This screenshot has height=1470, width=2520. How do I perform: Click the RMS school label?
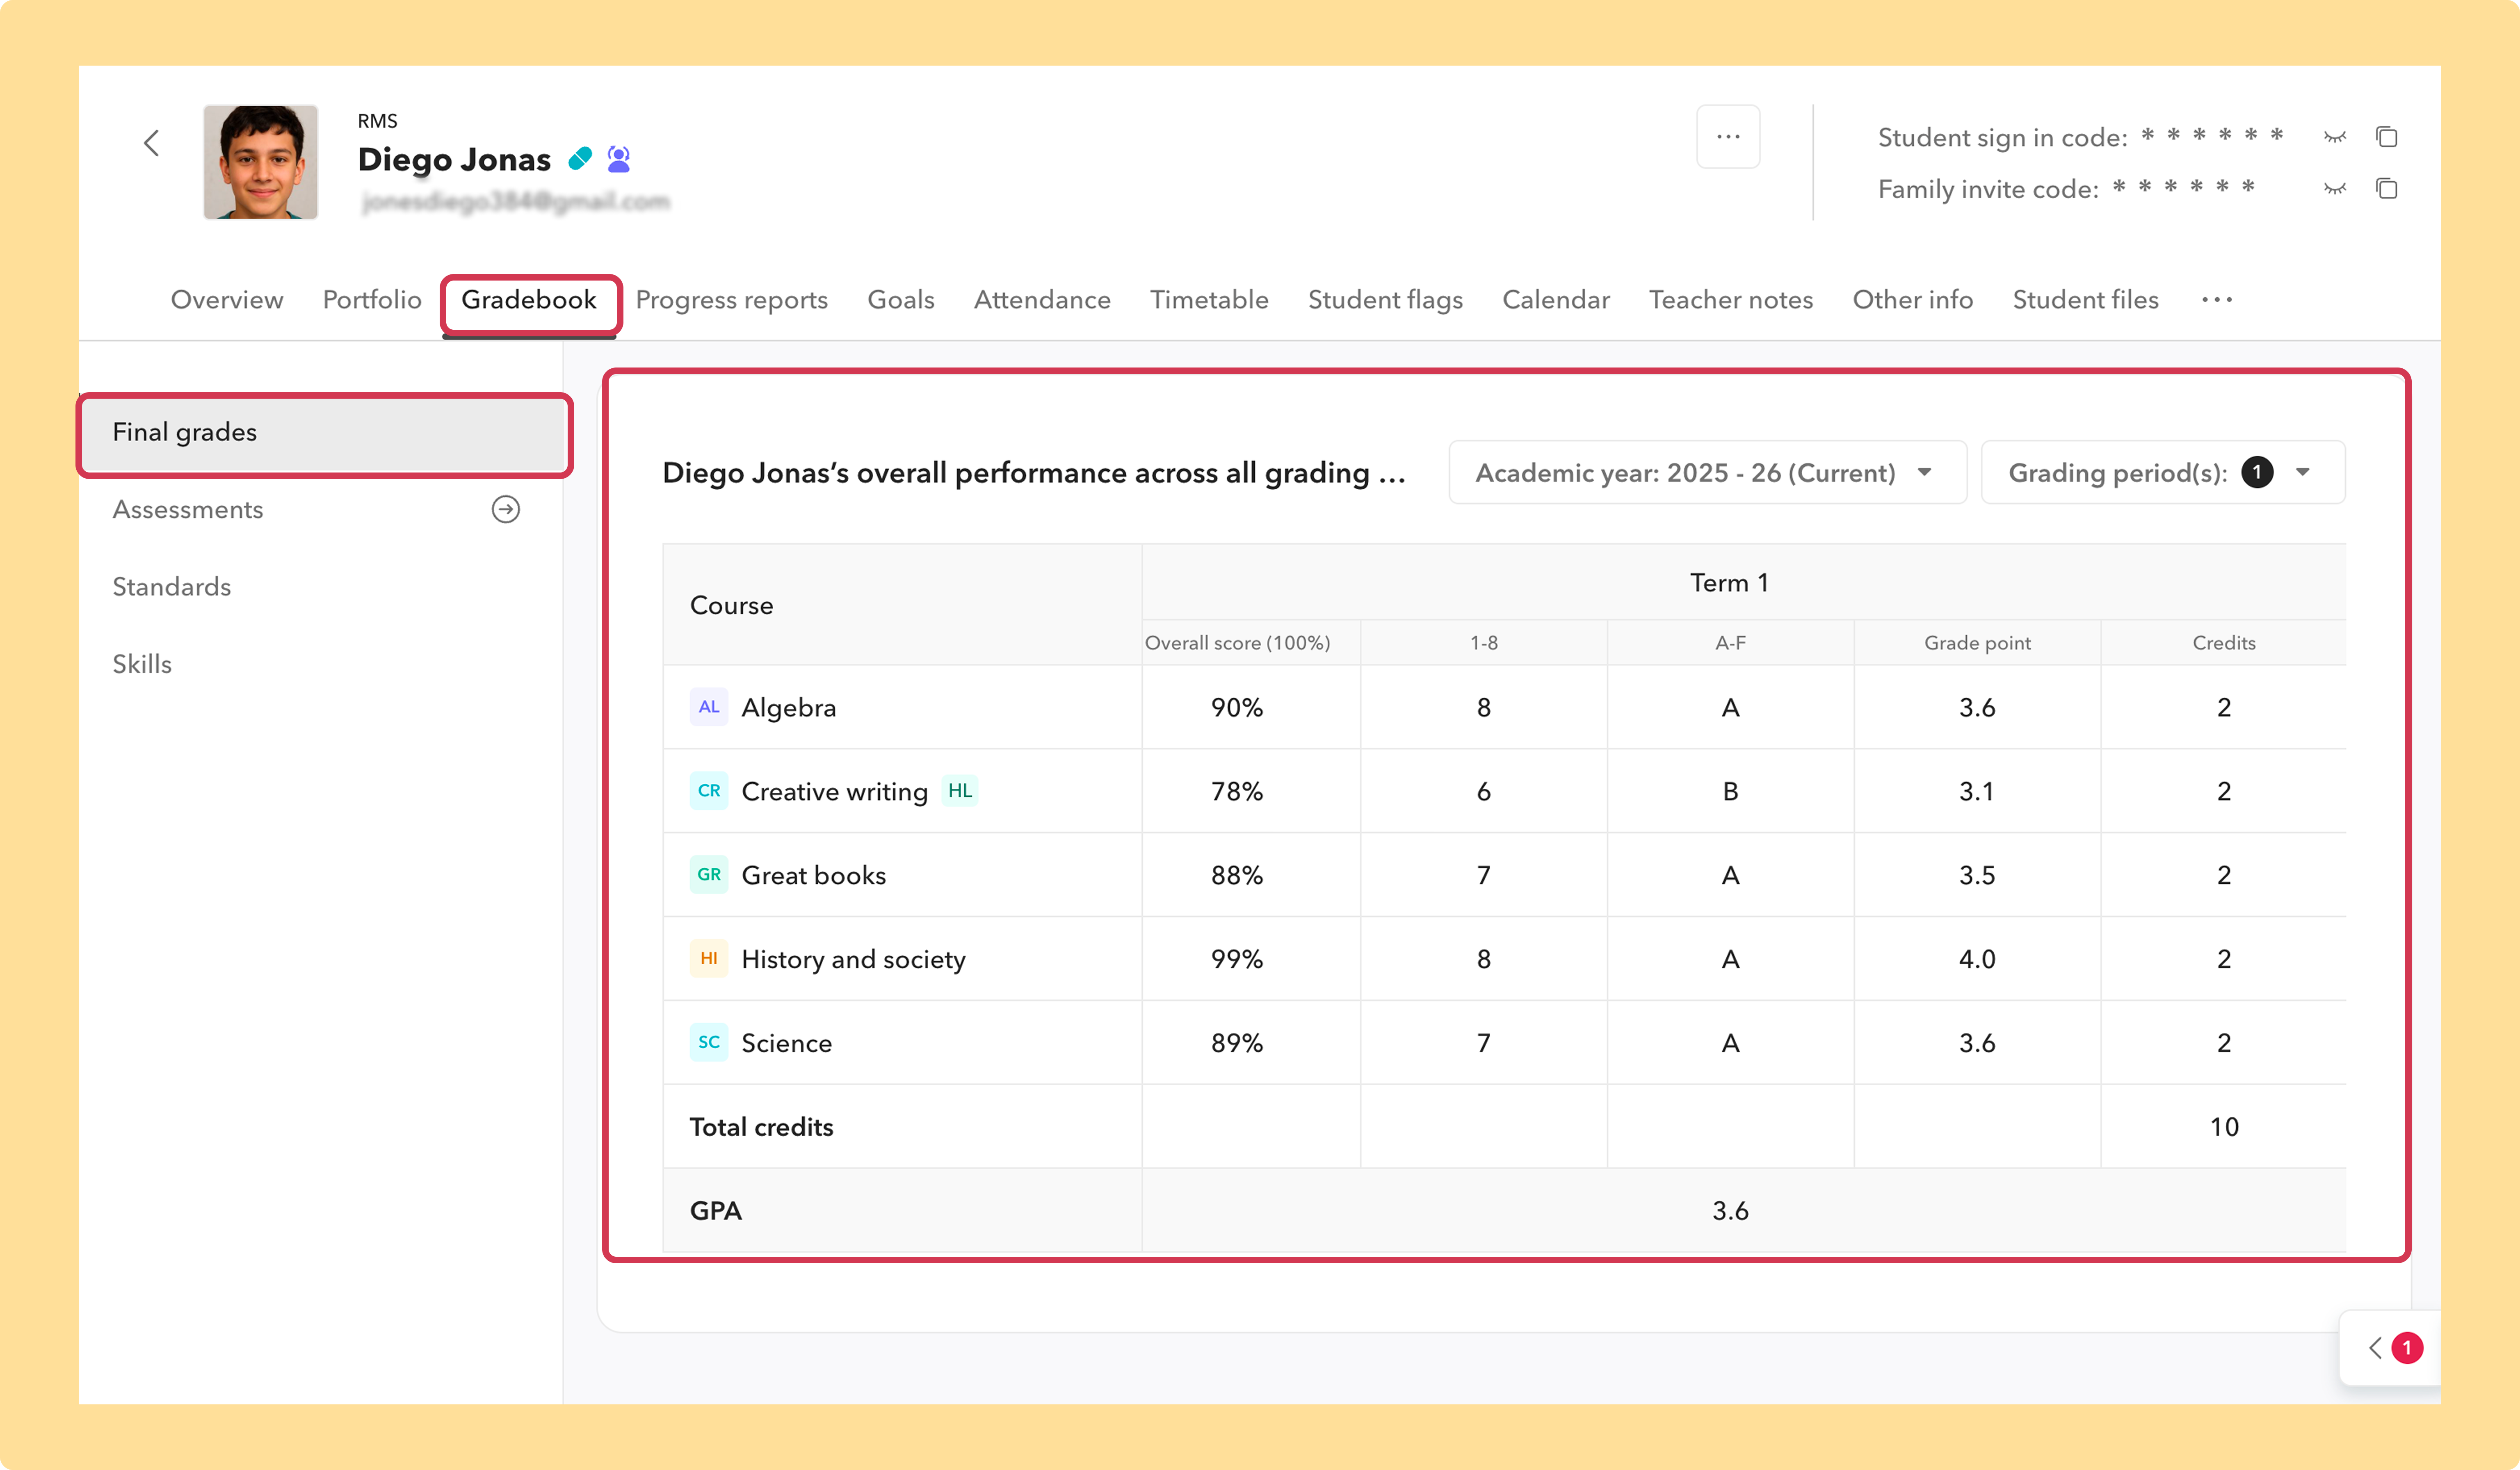[x=378, y=121]
